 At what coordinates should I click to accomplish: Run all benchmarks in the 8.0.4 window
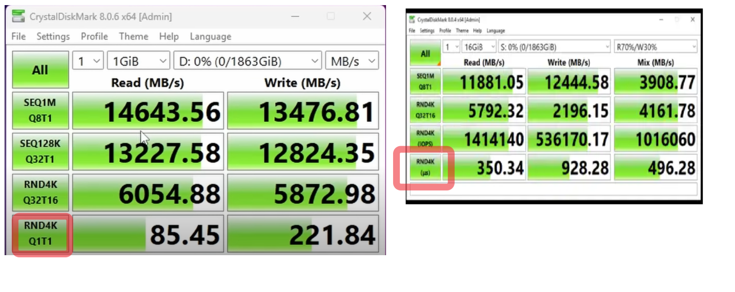tap(425, 53)
